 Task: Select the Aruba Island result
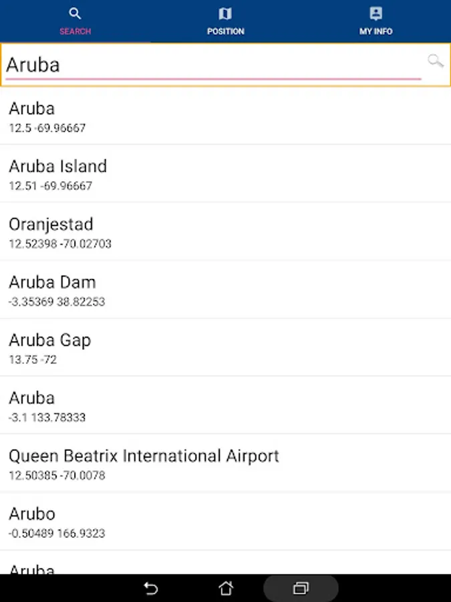coord(225,174)
